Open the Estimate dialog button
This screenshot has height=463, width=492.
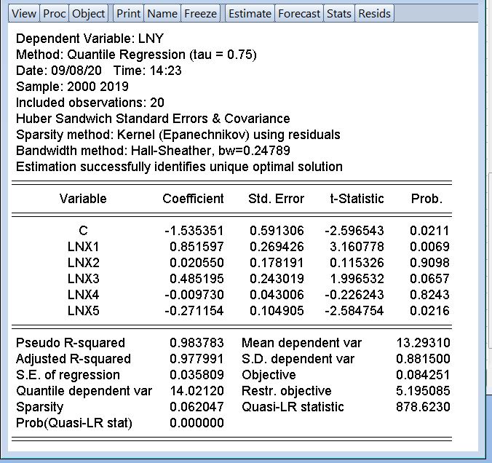pyautogui.click(x=250, y=14)
